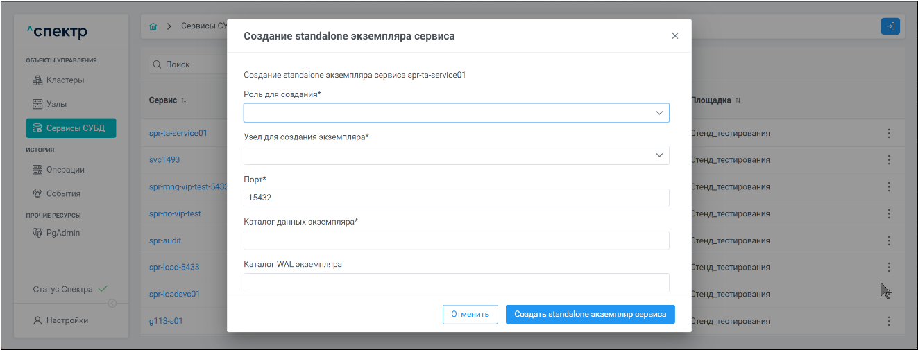Open kebab menu for svc1493 row
The image size is (918, 350).
[888, 159]
